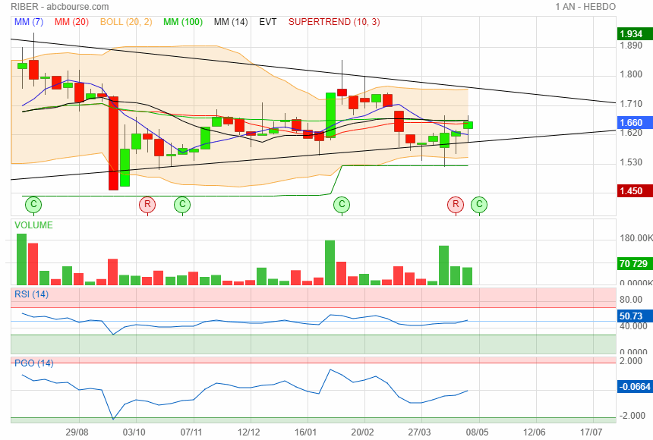The width and height of the screenshot is (653, 440).
Task: Click the 07/11 date axis label
Action: (x=191, y=432)
